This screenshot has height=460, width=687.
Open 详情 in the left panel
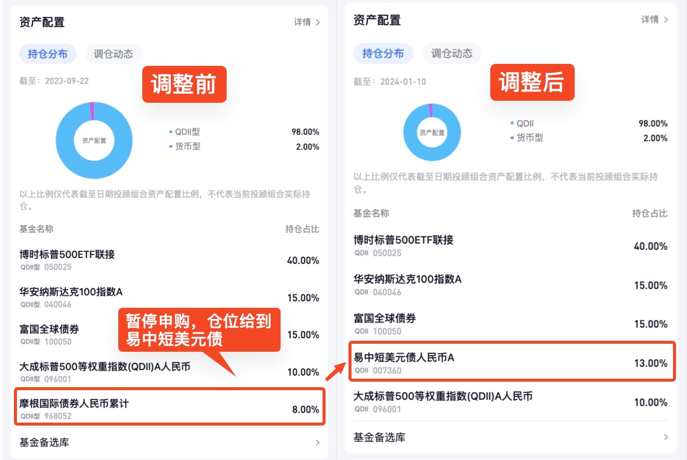click(307, 22)
